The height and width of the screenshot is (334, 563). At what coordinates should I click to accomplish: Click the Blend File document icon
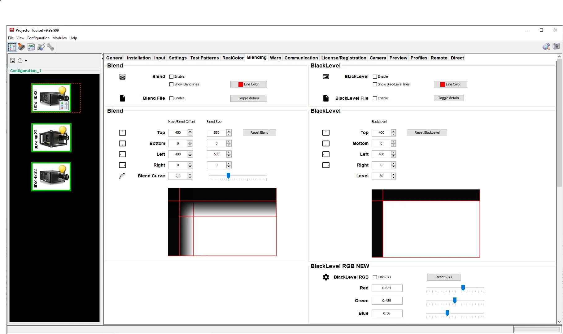[x=122, y=98]
